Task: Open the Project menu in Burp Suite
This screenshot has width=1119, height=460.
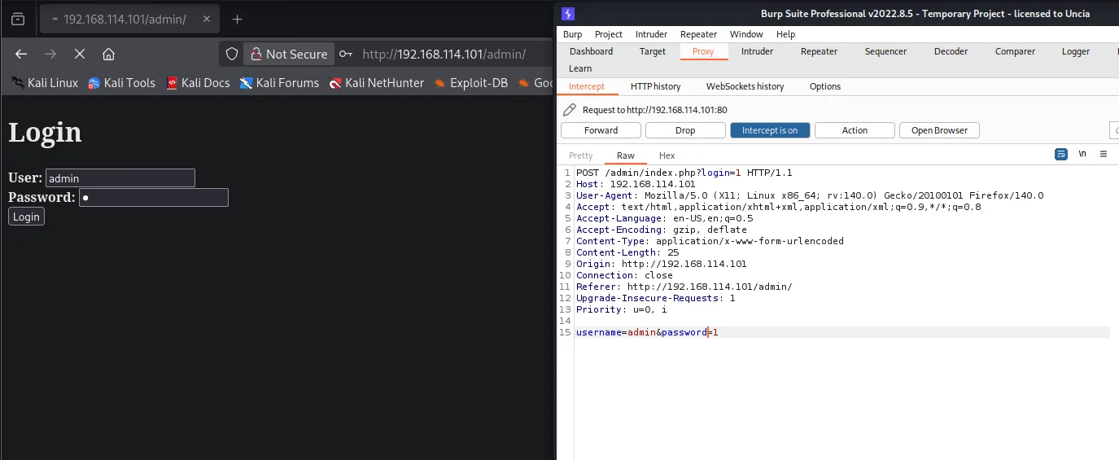Action: 609,34
